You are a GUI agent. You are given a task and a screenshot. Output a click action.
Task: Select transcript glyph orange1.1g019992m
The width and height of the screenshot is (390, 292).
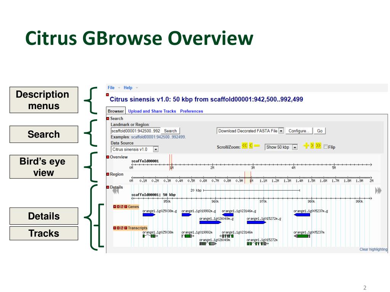coord(188,236)
